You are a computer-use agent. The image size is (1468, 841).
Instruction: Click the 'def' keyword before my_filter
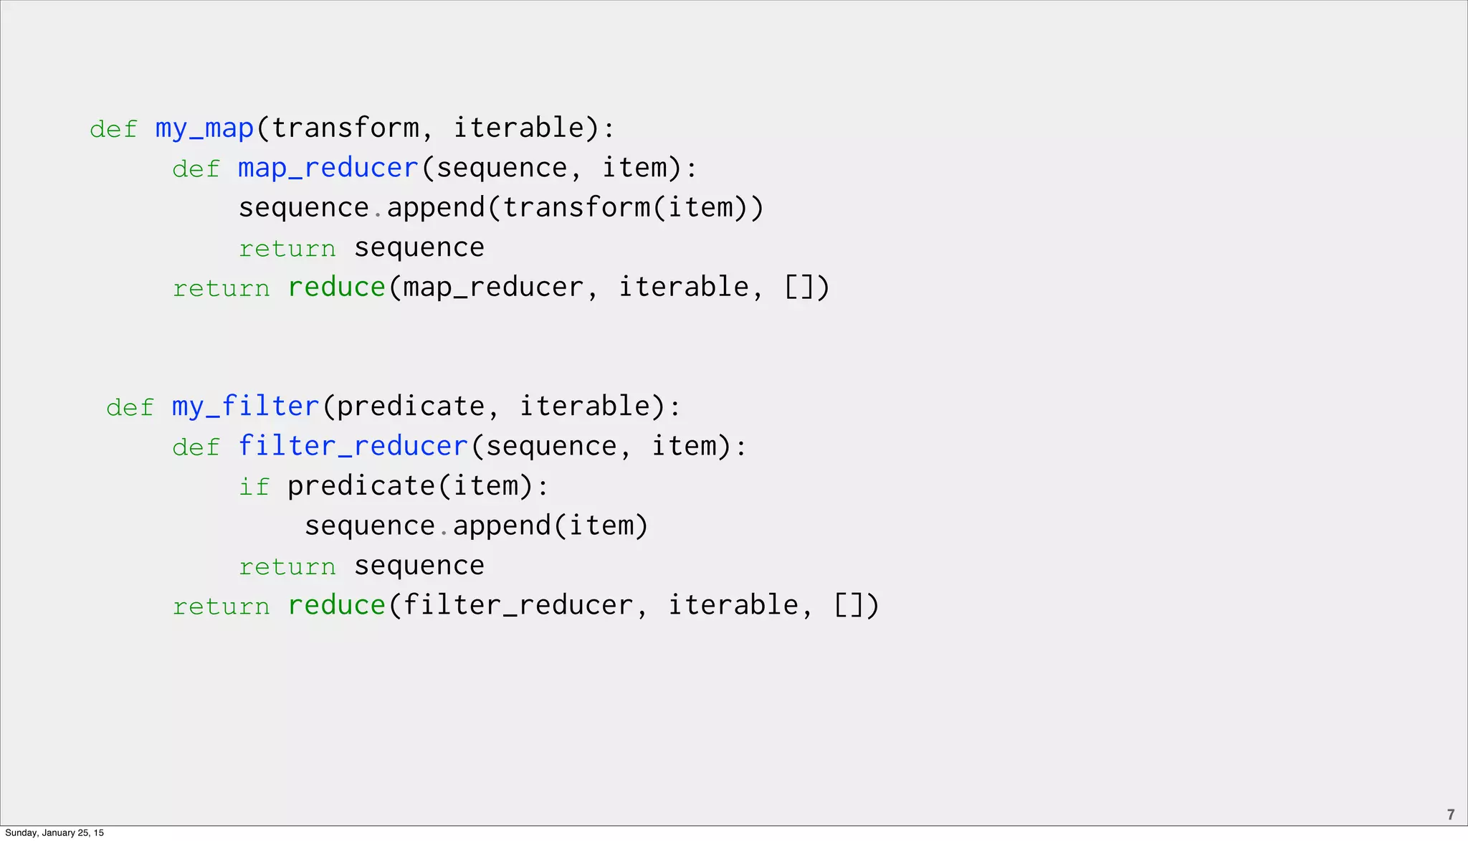[x=130, y=408]
